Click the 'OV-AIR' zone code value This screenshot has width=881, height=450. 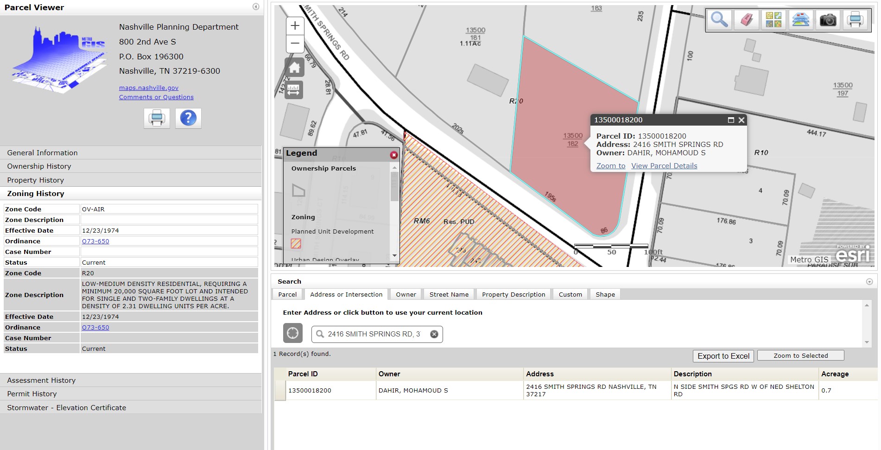tap(169, 209)
